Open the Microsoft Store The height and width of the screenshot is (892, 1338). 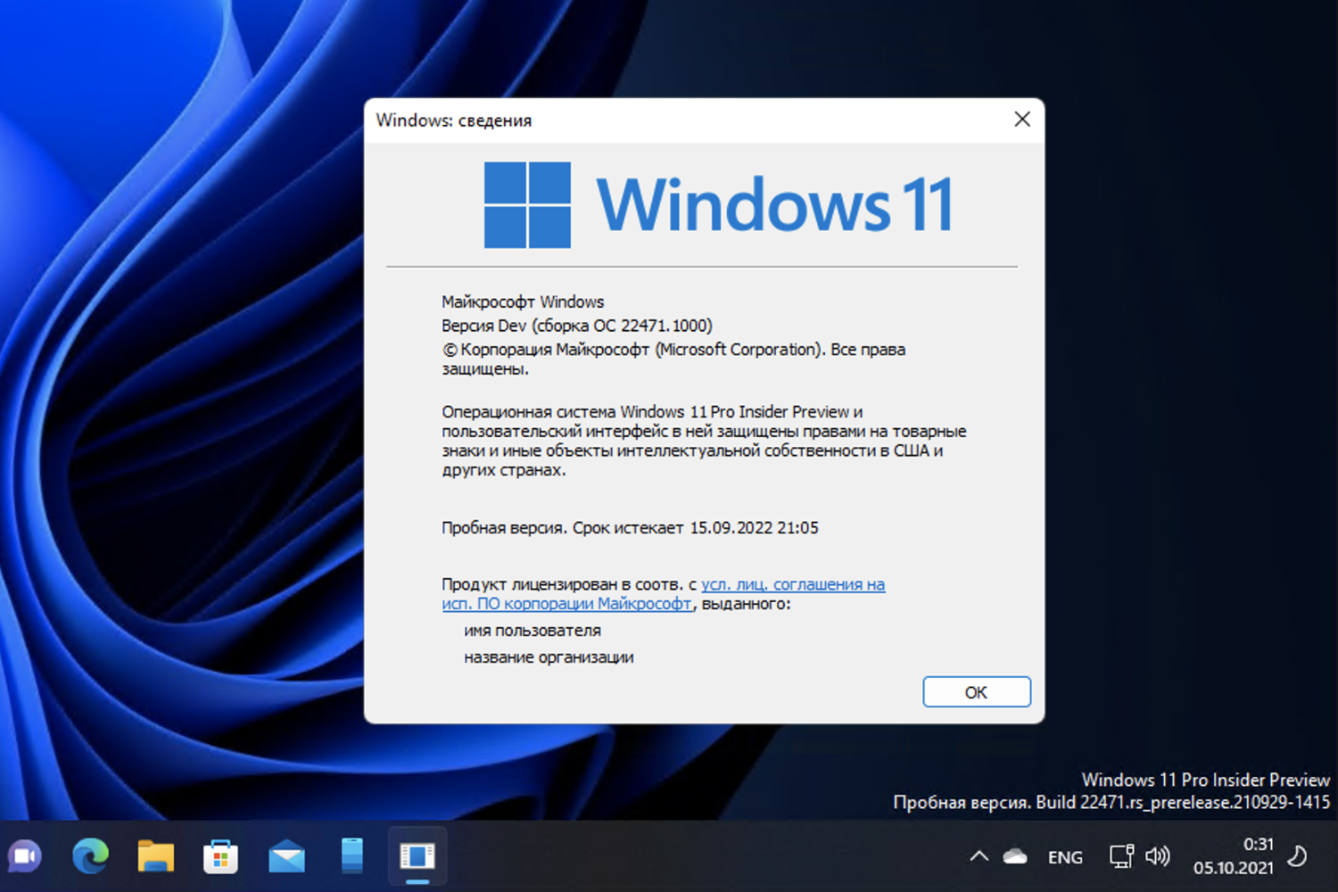click(220, 856)
